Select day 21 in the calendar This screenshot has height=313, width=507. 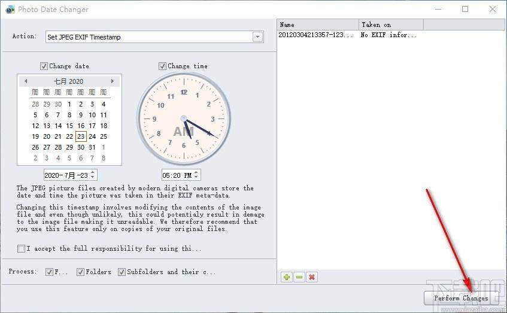58,136
